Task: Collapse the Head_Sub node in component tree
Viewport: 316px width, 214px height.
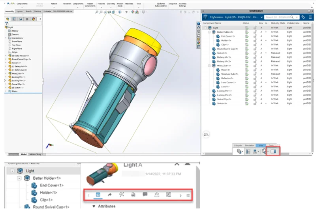Action: click(209, 66)
